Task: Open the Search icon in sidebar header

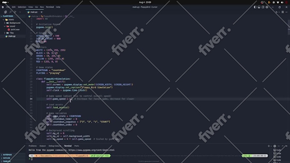Action: (10, 12)
